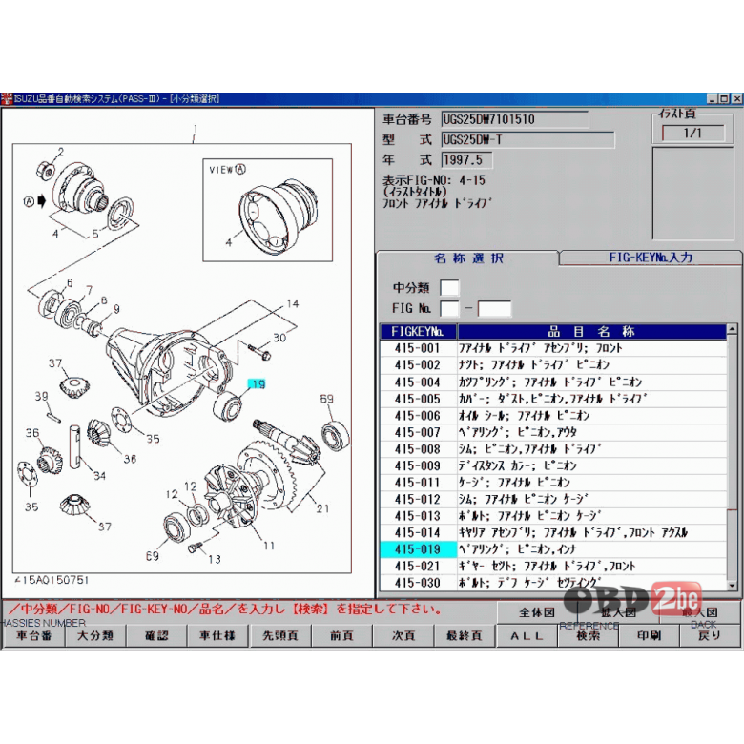The width and height of the screenshot is (744, 744).
Task: Go to first page with 先頭頁
Action: [279, 636]
